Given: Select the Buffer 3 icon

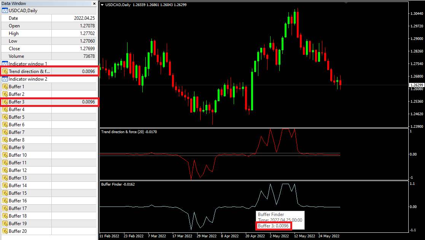Looking at the screenshot, I should point(5,102).
